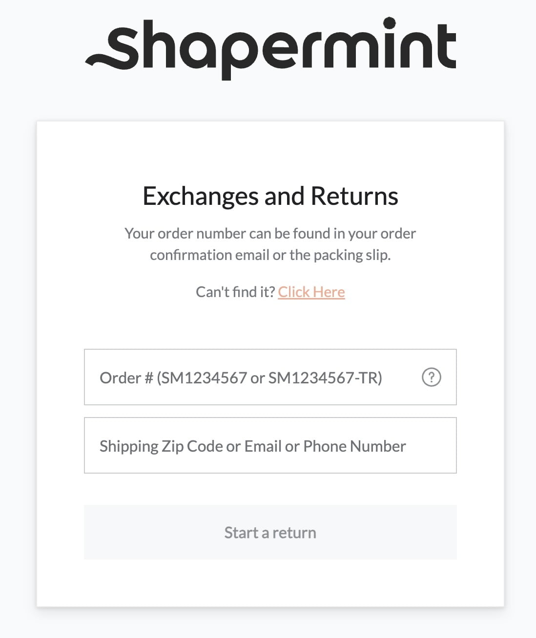Open the order number tooltip via the circled question mark
This screenshot has width=536, height=638.
coord(432,378)
